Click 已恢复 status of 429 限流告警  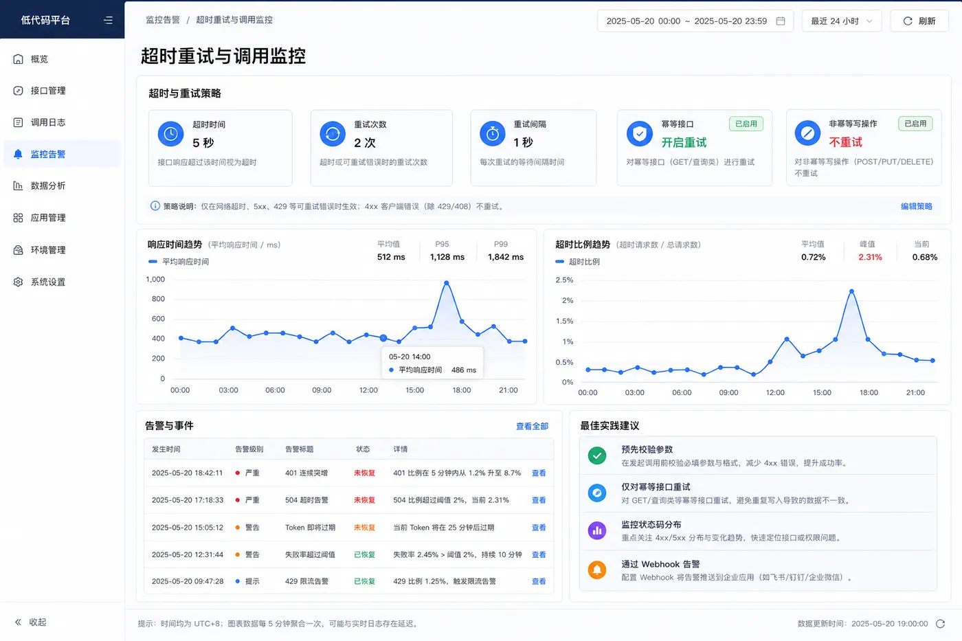click(364, 581)
